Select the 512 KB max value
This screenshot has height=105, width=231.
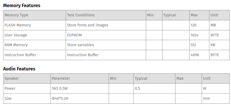[193, 45]
